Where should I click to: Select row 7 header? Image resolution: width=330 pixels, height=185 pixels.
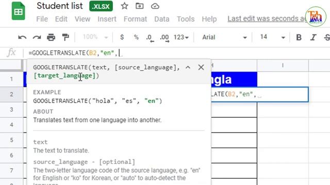point(11,170)
